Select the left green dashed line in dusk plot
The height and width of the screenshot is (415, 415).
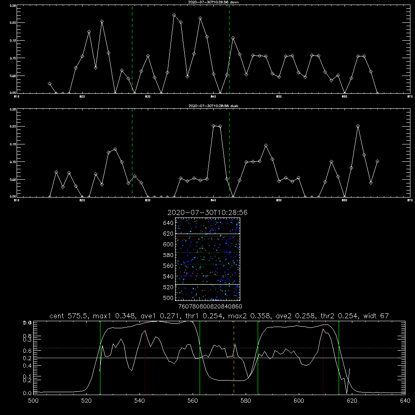click(x=132, y=153)
